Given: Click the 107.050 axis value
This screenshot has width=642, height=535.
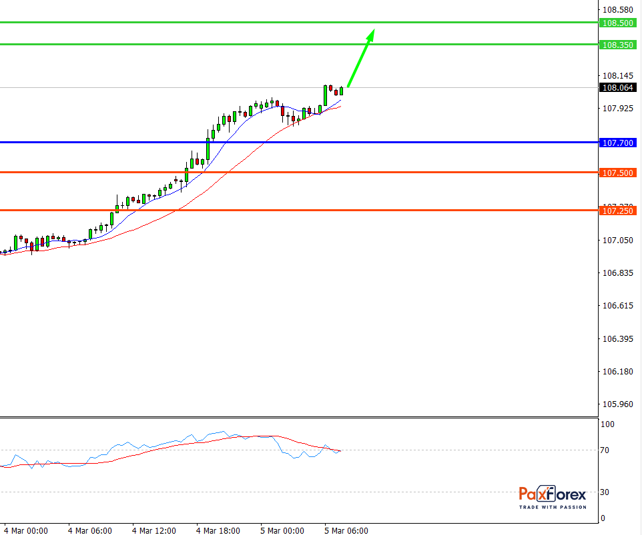Looking at the screenshot, I should pyautogui.click(x=618, y=241).
